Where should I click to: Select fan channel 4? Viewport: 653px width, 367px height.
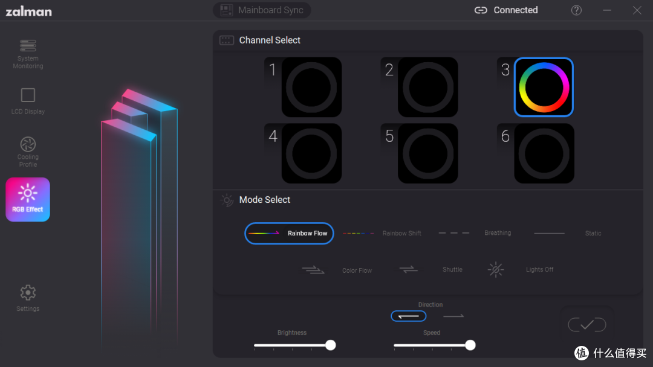(311, 153)
